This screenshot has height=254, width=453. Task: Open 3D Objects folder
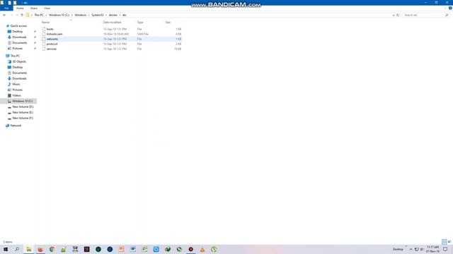point(19,61)
